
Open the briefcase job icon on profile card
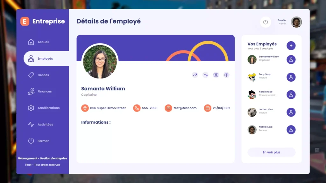(216, 75)
